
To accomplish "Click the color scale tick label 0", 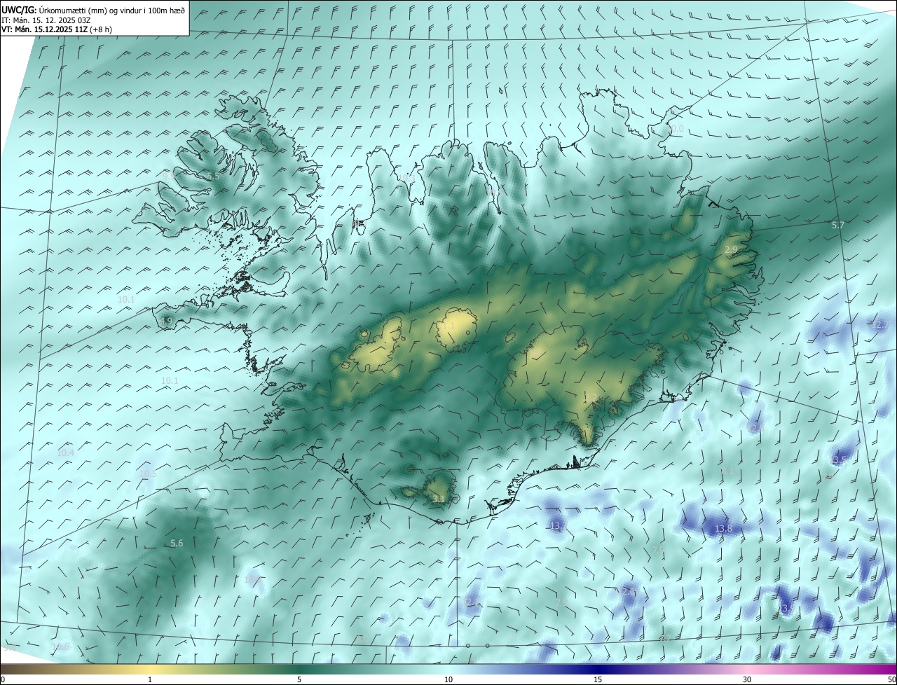I will pyautogui.click(x=3, y=679).
